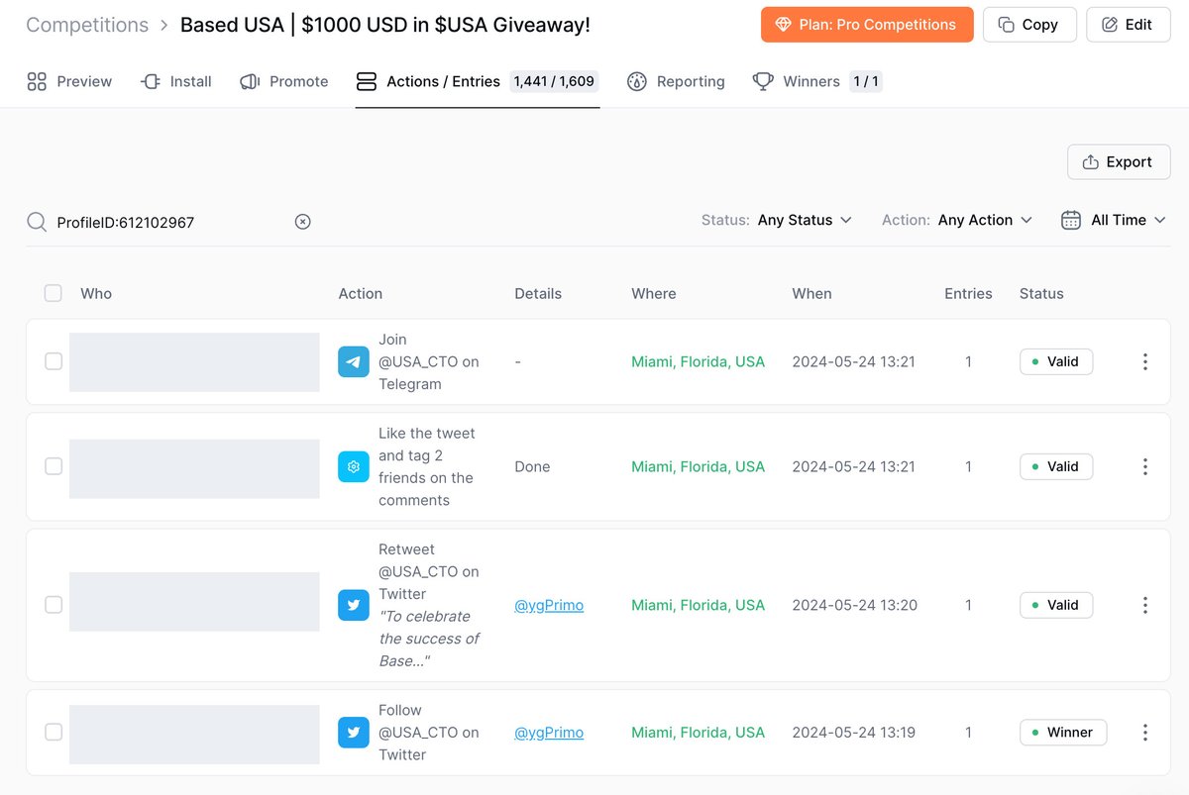The image size is (1189, 795).
Task: Open the Actions / Entries tab
Action: click(x=478, y=81)
